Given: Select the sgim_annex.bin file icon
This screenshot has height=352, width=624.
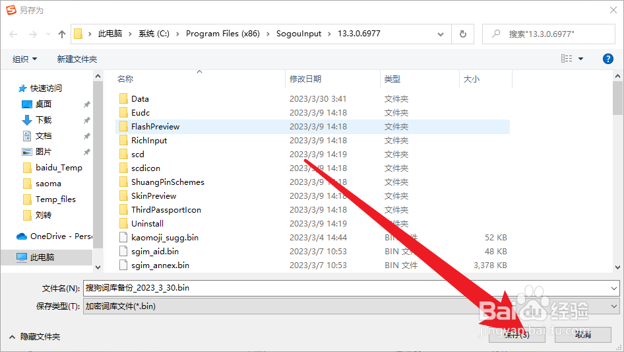Looking at the screenshot, I should pos(123,265).
